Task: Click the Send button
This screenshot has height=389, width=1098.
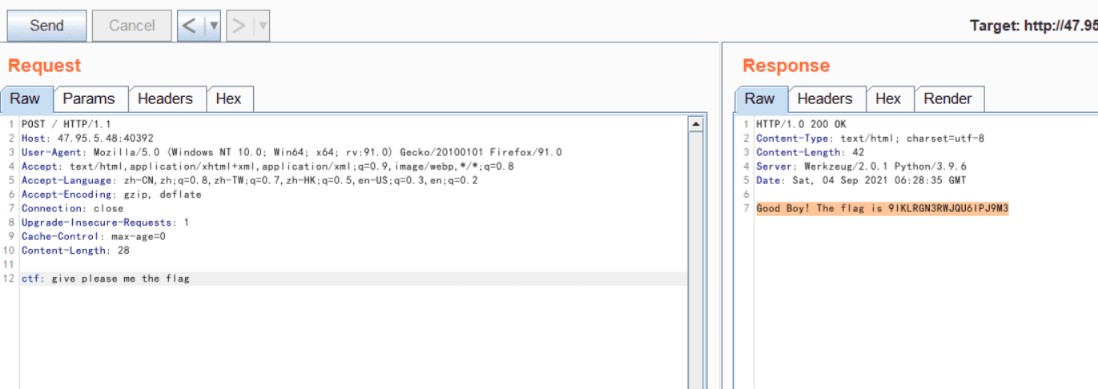Action: [x=46, y=26]
